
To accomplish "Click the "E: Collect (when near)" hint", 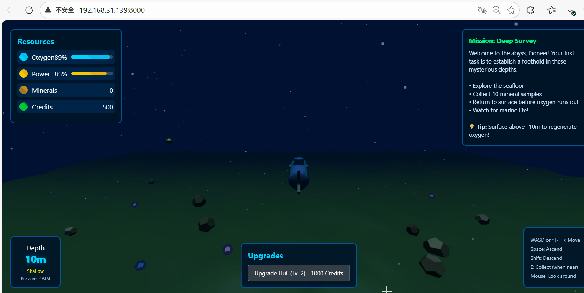I will pyautogui.click(x=554, y=267).
